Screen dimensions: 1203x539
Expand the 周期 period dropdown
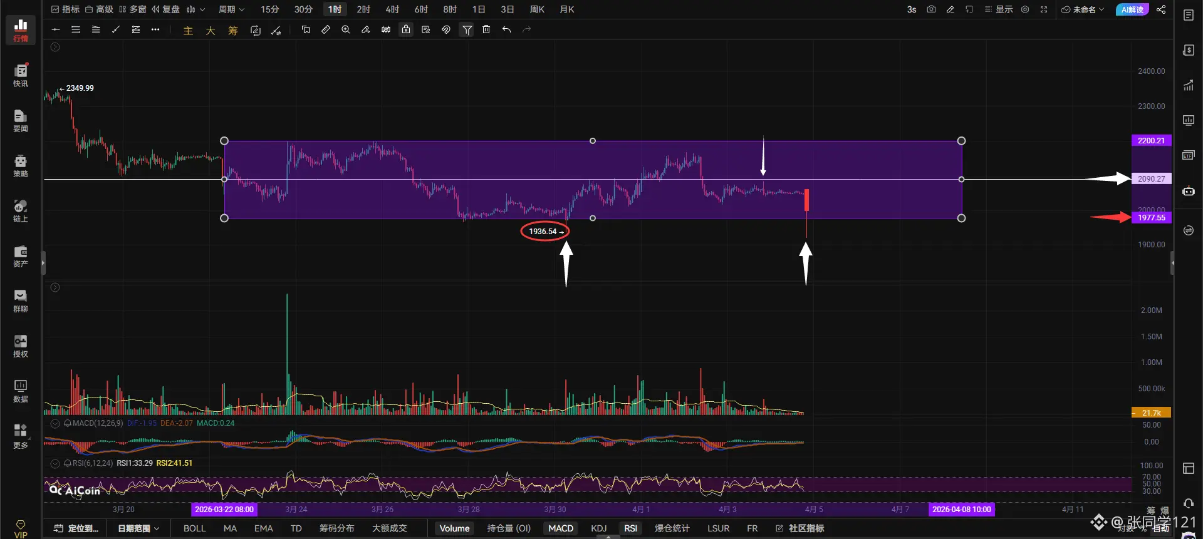click(231, 9)
